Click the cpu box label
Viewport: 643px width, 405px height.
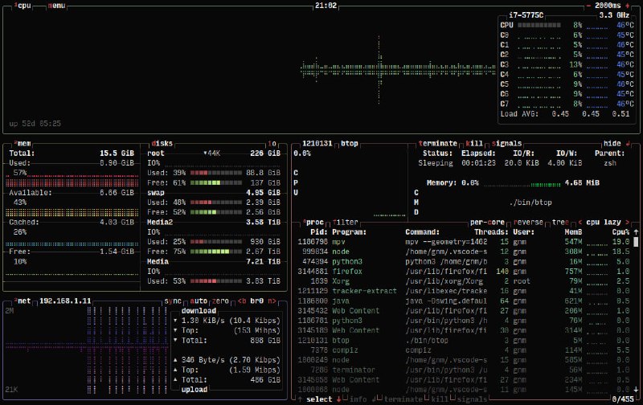(24, 6)
